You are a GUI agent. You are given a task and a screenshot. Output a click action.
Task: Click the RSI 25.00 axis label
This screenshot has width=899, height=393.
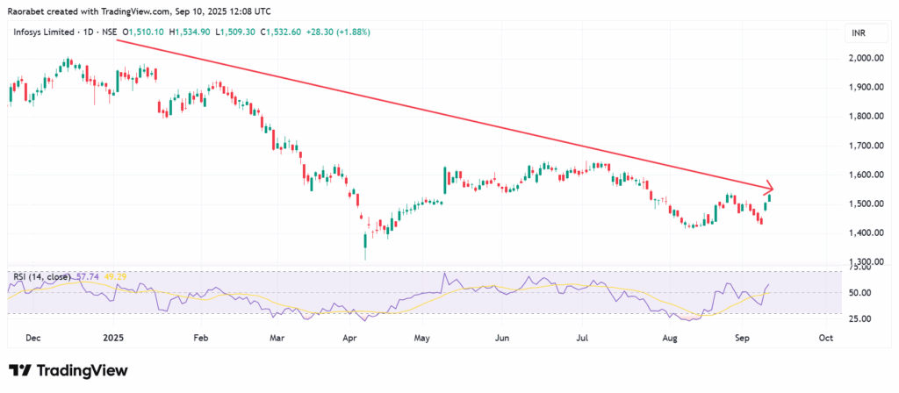[859, 318]
